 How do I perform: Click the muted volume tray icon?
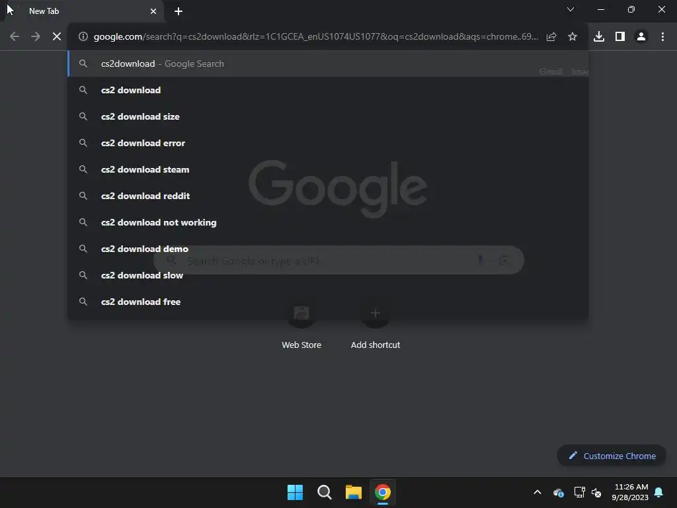point(596,492)
